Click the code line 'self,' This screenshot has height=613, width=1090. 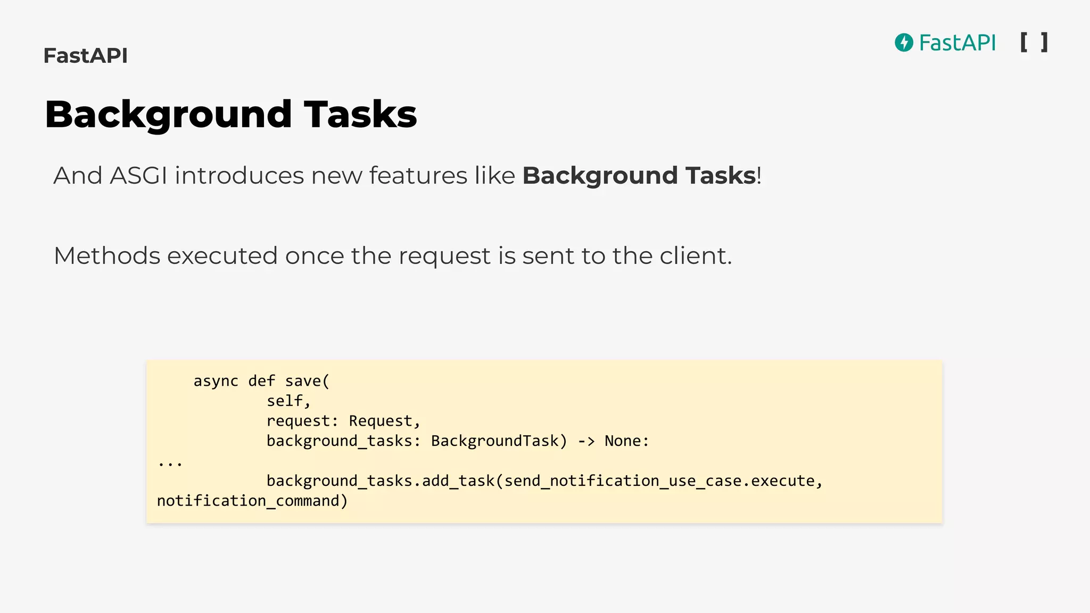(288, 401)
